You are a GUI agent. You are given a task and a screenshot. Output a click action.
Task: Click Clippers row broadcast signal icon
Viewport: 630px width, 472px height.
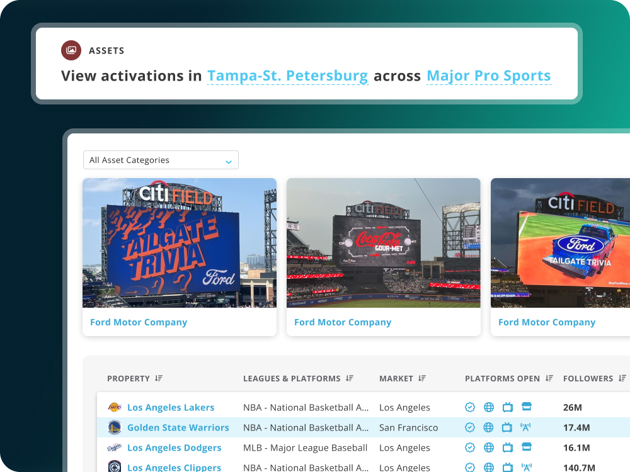click(526, 467)
